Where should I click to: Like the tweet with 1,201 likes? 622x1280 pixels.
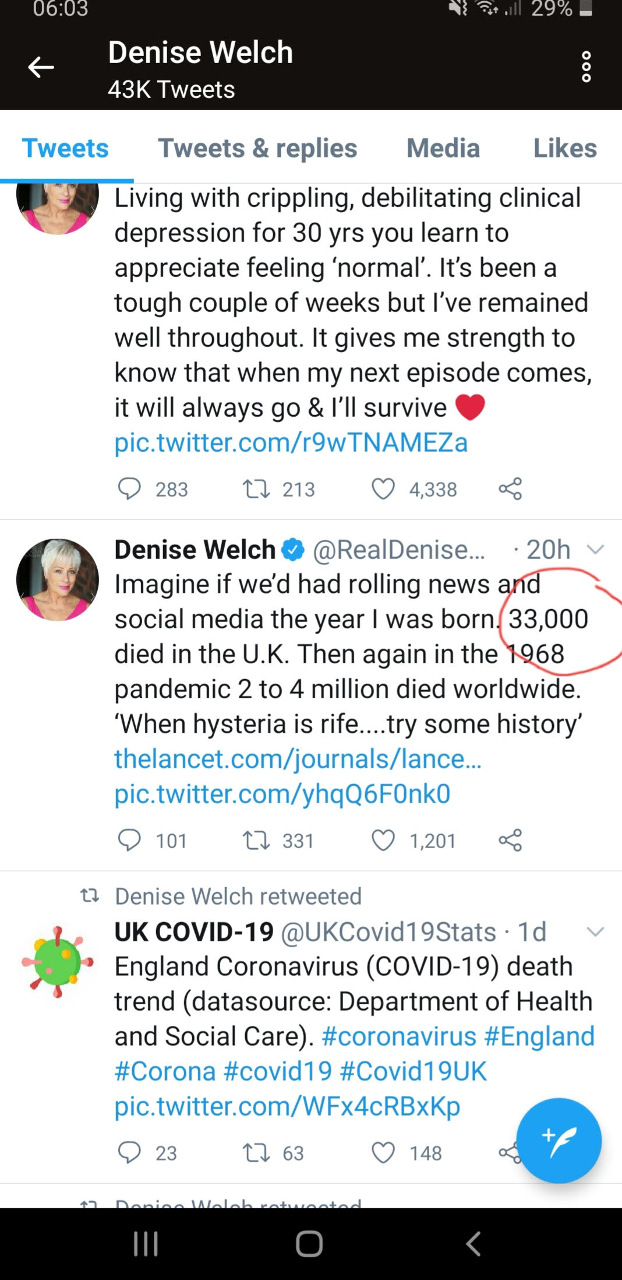383,840
